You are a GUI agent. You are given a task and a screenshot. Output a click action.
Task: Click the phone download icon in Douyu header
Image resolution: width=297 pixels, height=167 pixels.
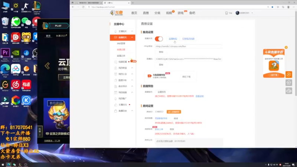tap(226, 13)
